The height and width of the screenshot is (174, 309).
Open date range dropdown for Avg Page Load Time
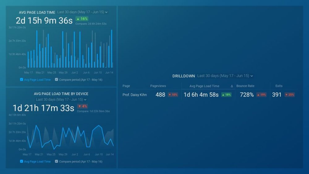point(82,12)
